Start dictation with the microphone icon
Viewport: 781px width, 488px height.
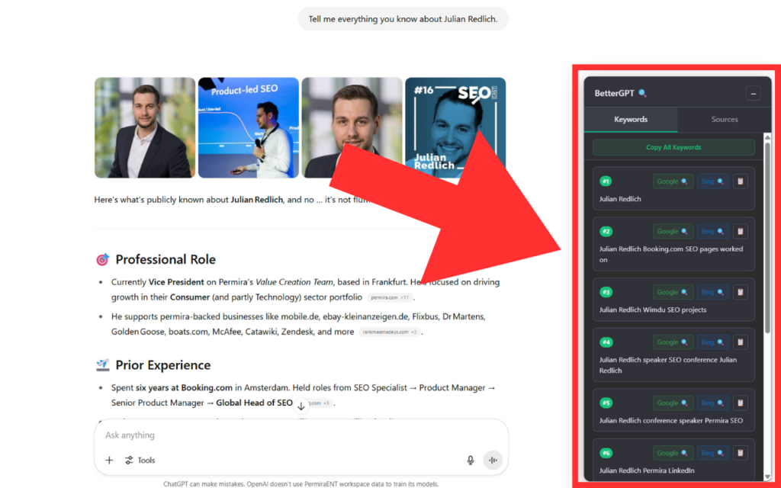pos(470,460)
